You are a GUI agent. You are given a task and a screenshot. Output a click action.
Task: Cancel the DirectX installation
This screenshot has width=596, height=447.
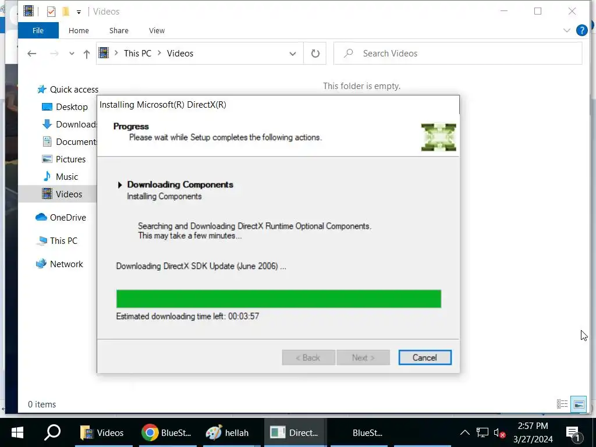click(x=424, y=357)
